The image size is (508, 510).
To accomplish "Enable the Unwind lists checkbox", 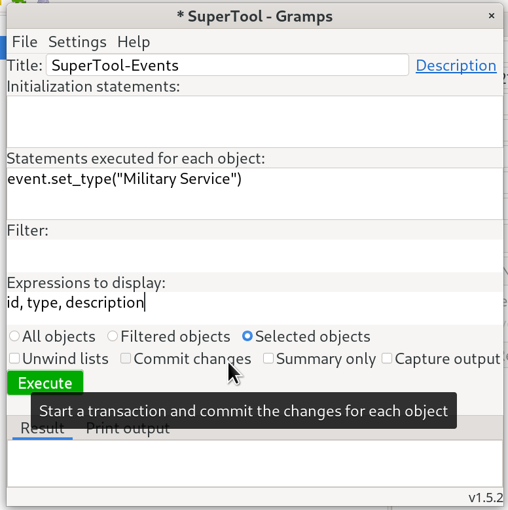I will click(14, 359).
